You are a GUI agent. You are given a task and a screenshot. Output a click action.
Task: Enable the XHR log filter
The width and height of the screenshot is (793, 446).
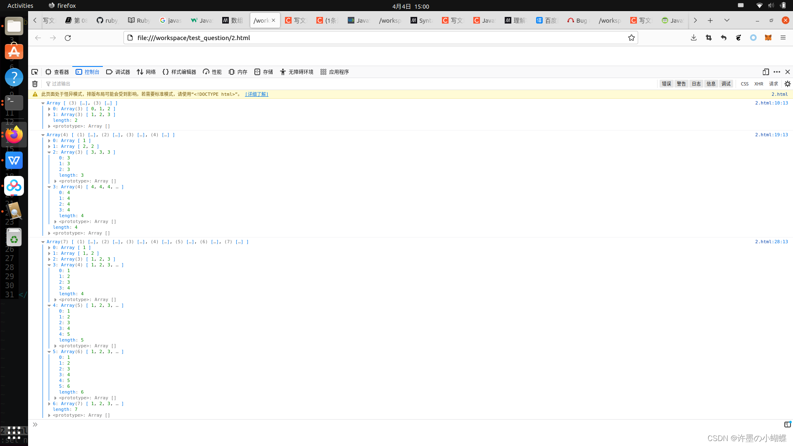759,84
